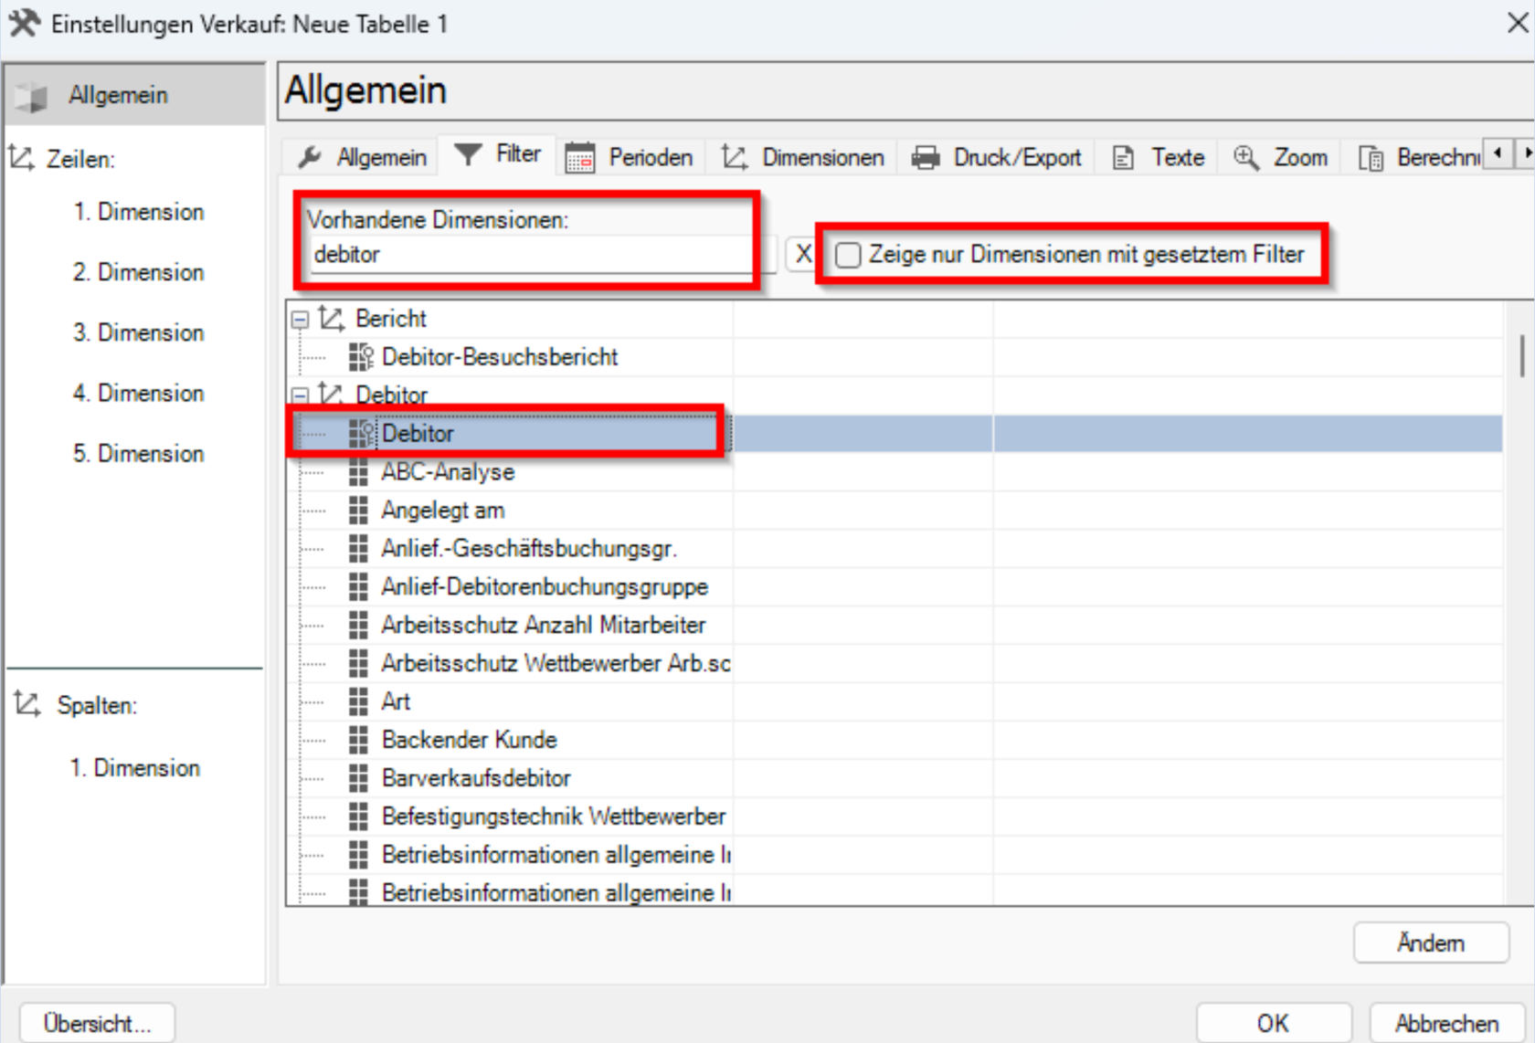Select the highlighted Debitor dimension row
1535x1043 pixels.
(895, 433)
